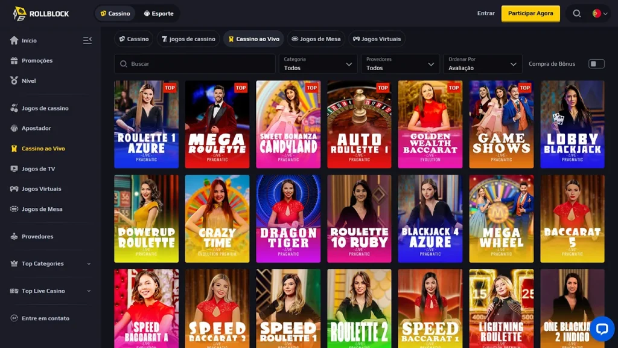618x348 pixels.
Task: Open Game Shows tile
Action: [502, 124]
